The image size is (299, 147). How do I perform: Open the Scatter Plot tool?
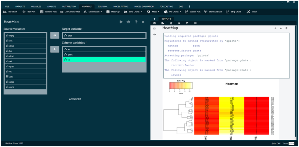pos(192,12)
